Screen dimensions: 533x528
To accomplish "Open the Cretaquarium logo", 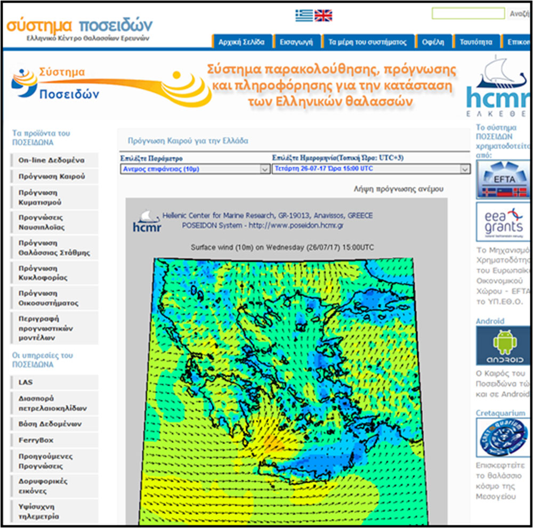I will [504, 437].
